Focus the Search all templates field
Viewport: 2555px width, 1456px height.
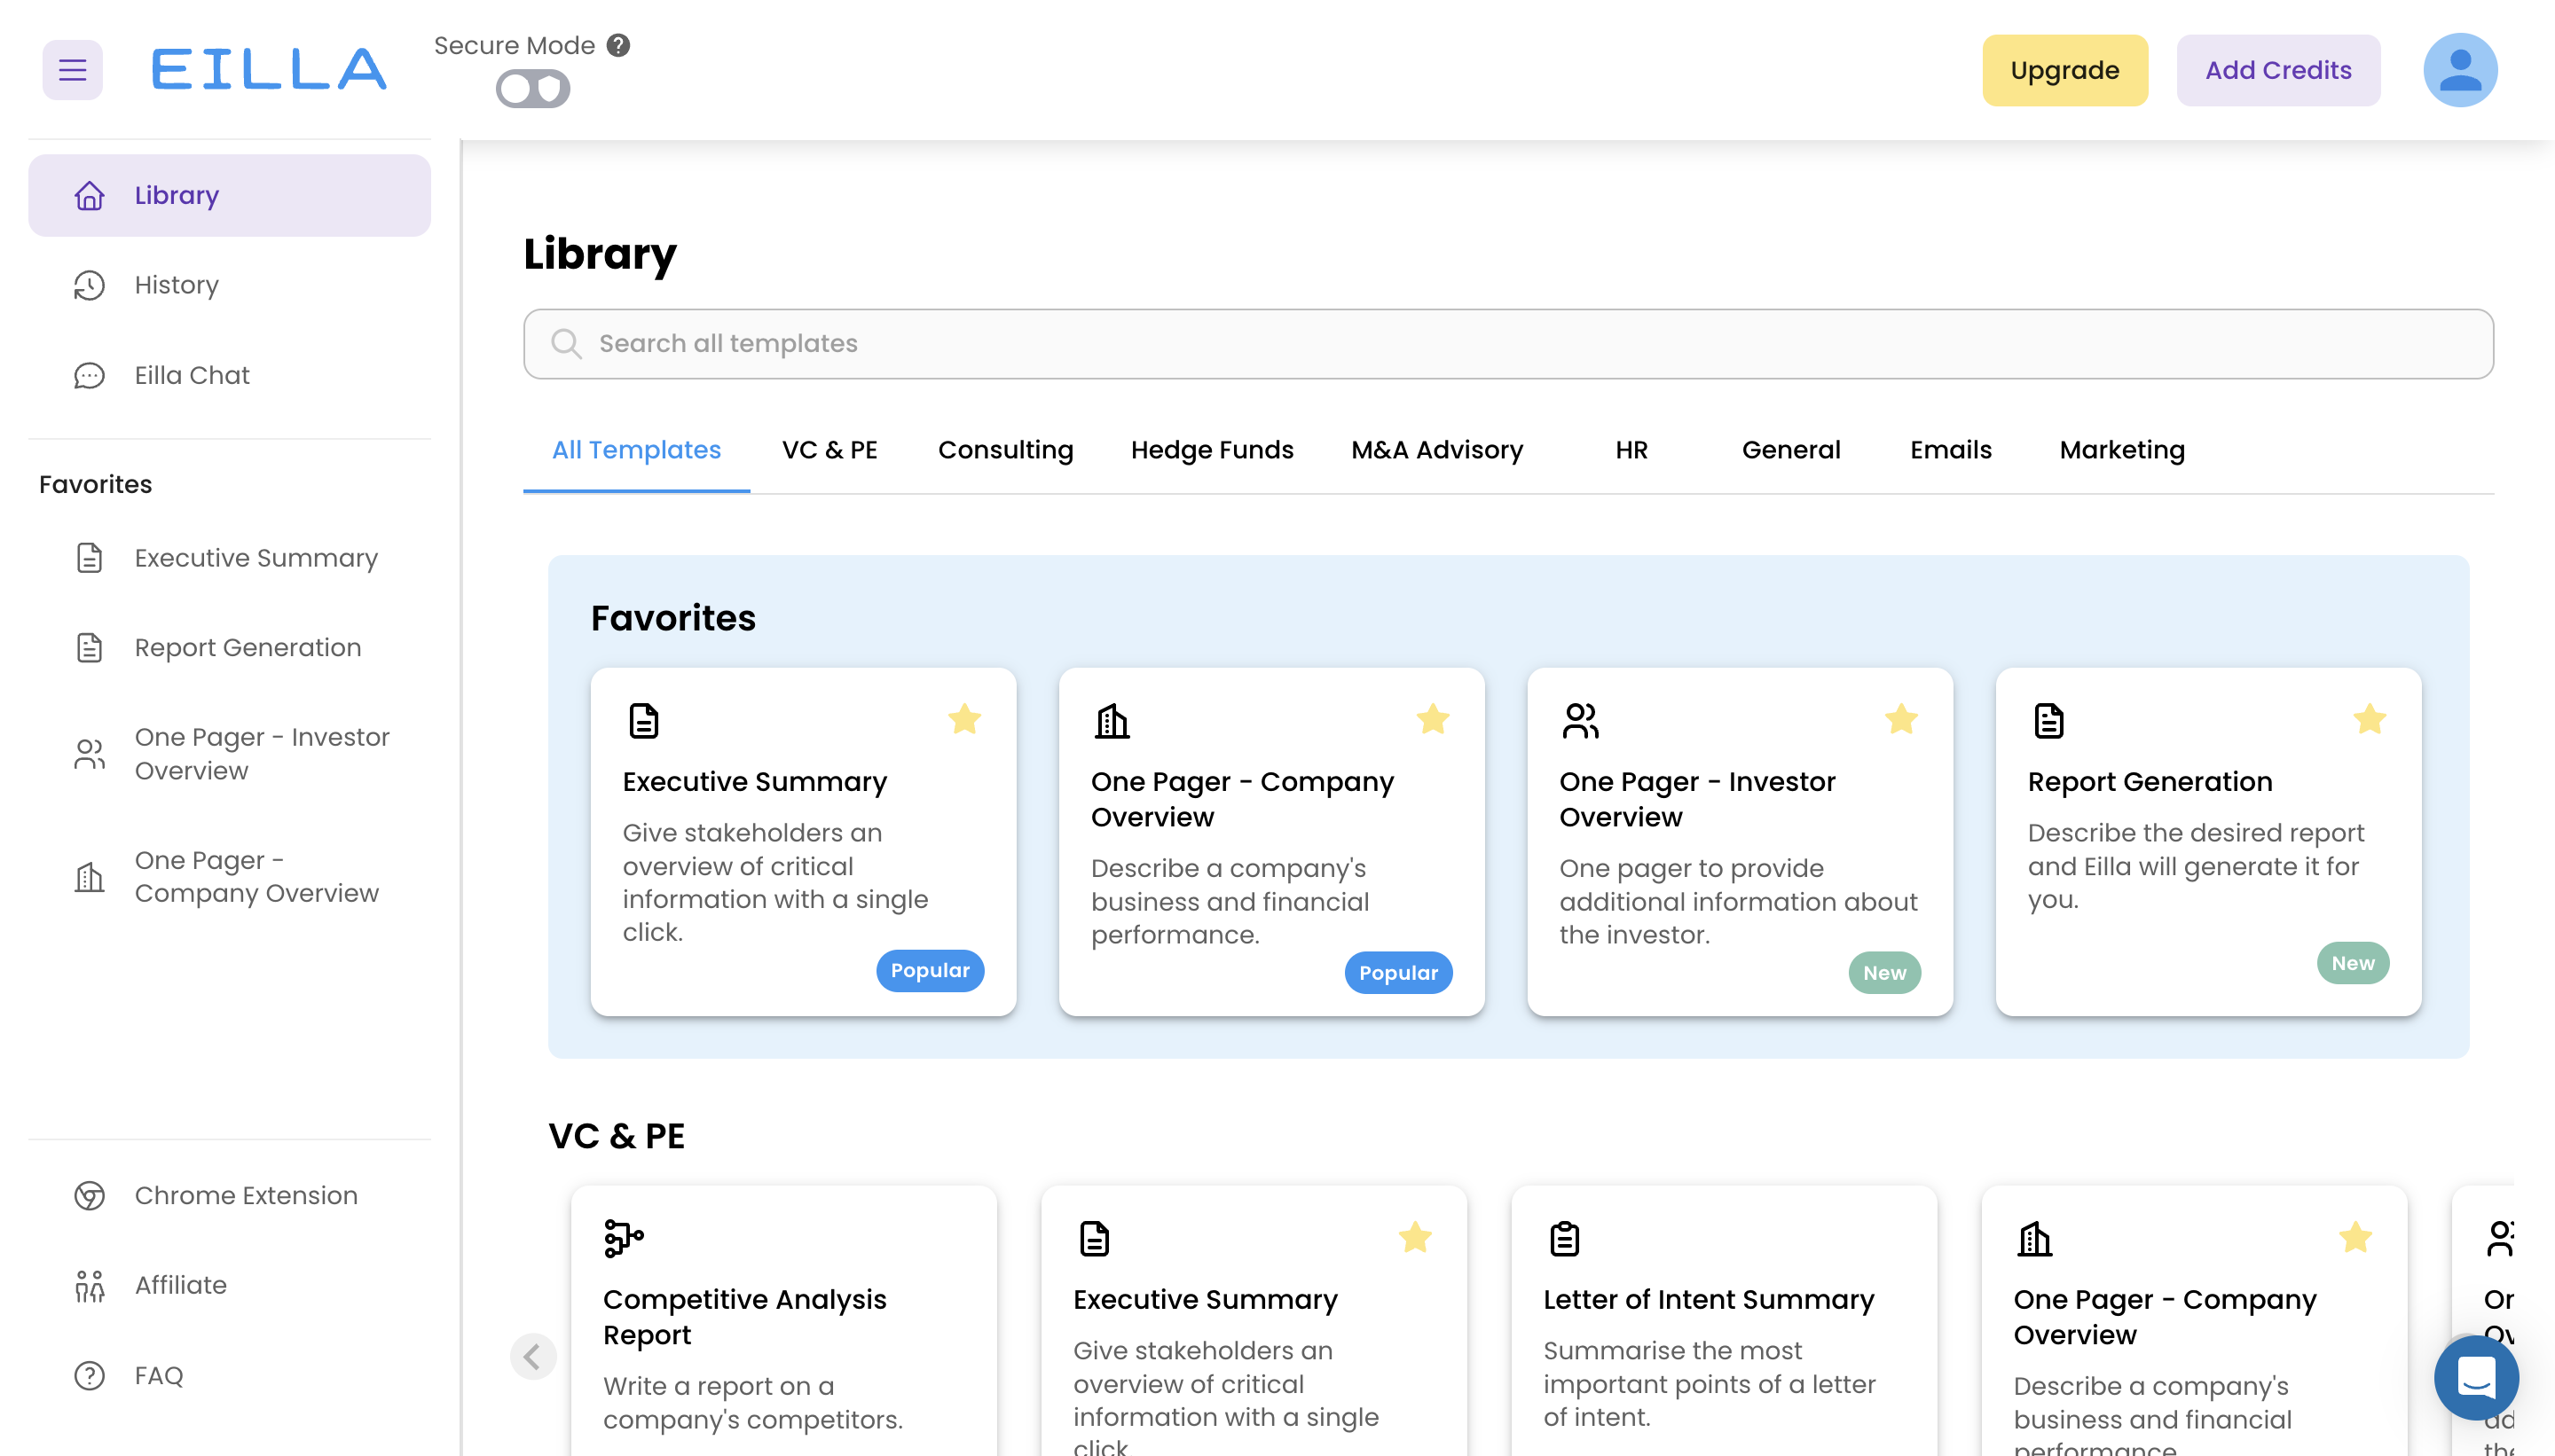point(1507,344)
